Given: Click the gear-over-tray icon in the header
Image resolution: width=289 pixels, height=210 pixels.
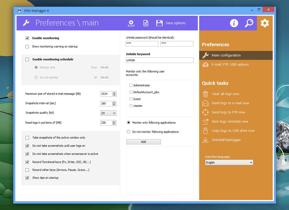Looking at the screenshot, I should [131, 23].
